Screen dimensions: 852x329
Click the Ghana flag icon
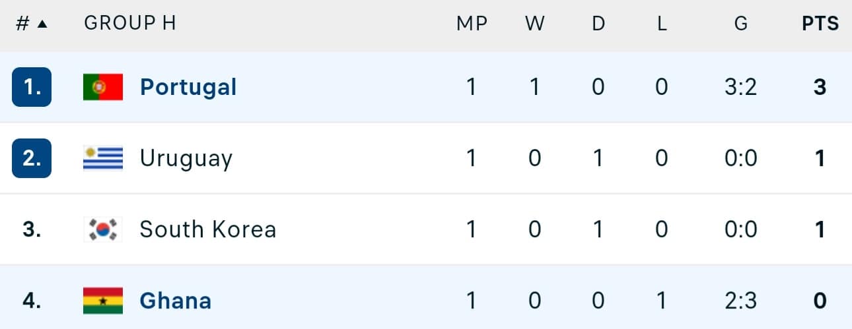[103, 301]
